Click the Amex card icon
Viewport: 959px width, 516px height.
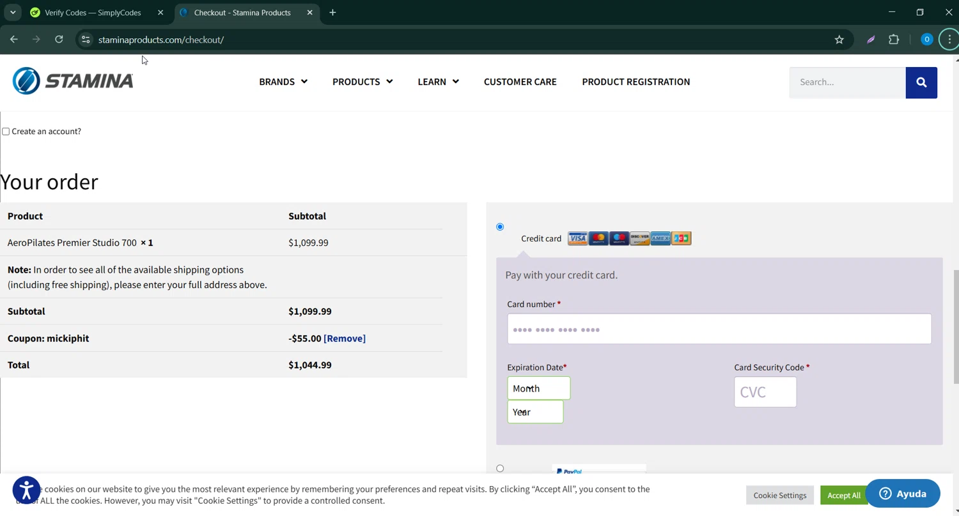[x=660, y=238]
